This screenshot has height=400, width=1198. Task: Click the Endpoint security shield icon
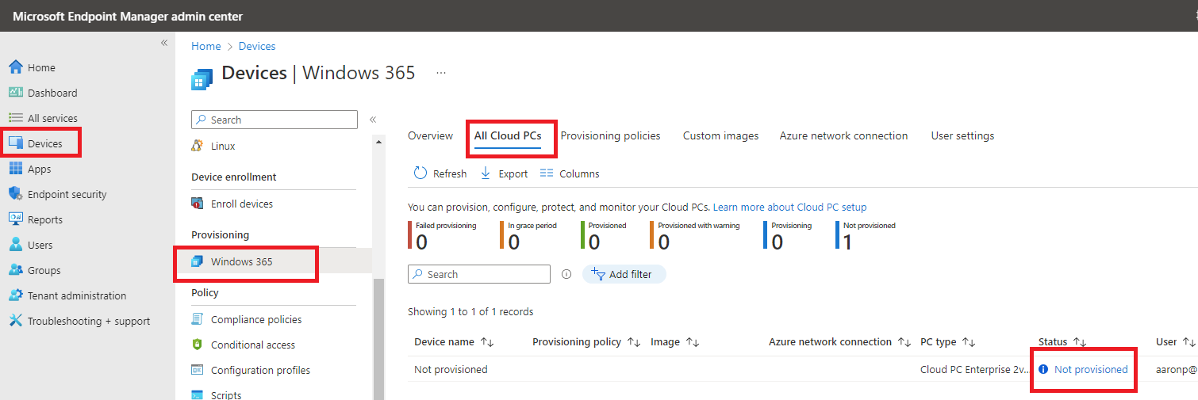tap(15, 194)
